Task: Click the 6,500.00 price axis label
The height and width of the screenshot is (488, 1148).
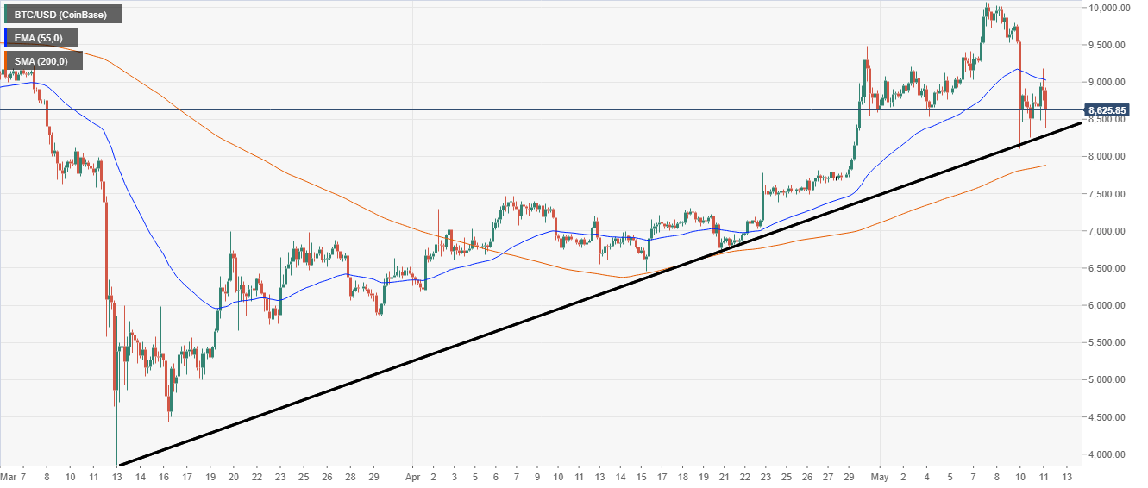Action: (1111, 268)
